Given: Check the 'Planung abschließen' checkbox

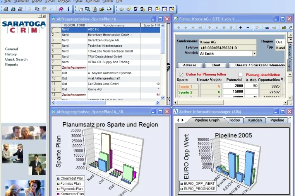Looking at the screenshot, I should [240, 74].
